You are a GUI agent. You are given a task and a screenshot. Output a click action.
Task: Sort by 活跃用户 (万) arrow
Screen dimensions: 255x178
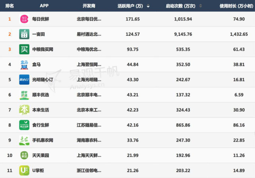148,6
